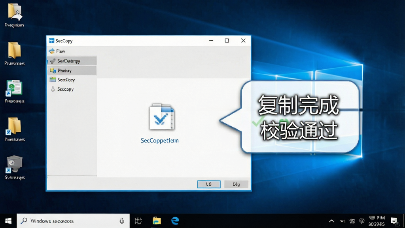The image size is (405, 228).
Task: Click the taskbar search box
Action: click(73, 221)
